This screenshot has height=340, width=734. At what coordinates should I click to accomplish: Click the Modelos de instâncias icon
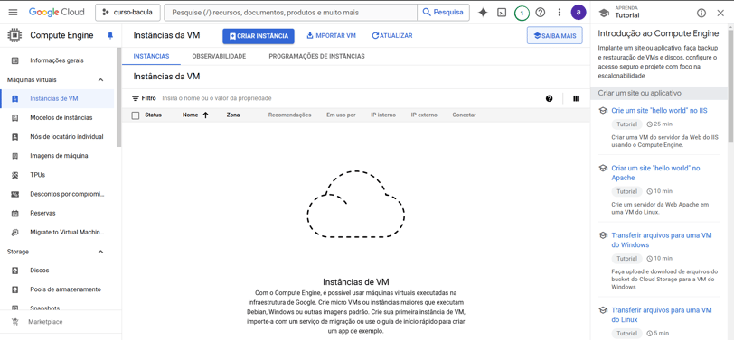tap(15, 117)
